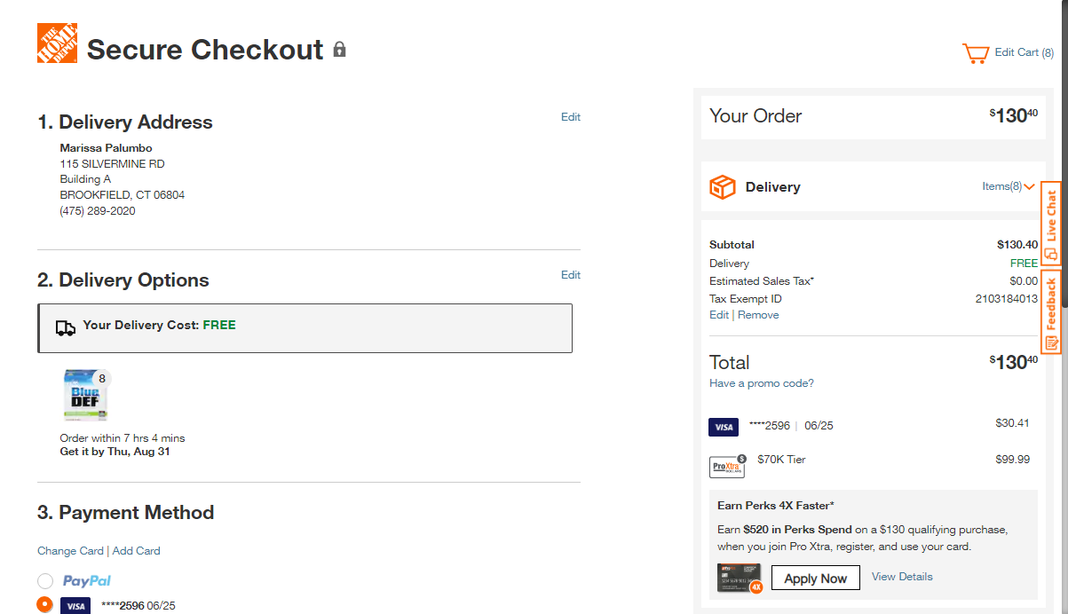
Task: Click the Apply Now button
Action: (x=815, y=579)
